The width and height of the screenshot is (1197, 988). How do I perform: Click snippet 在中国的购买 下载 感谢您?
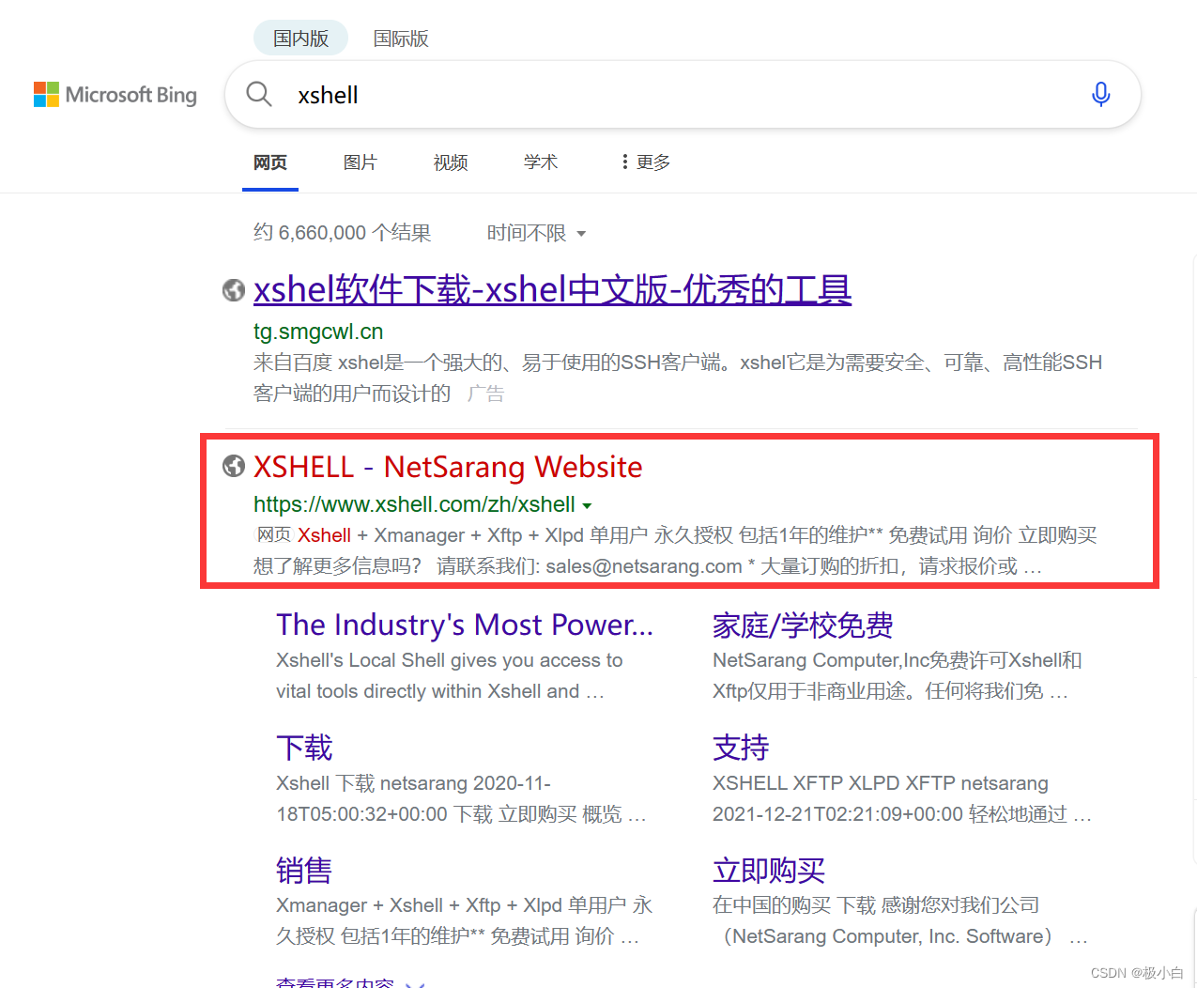point(900,920)
